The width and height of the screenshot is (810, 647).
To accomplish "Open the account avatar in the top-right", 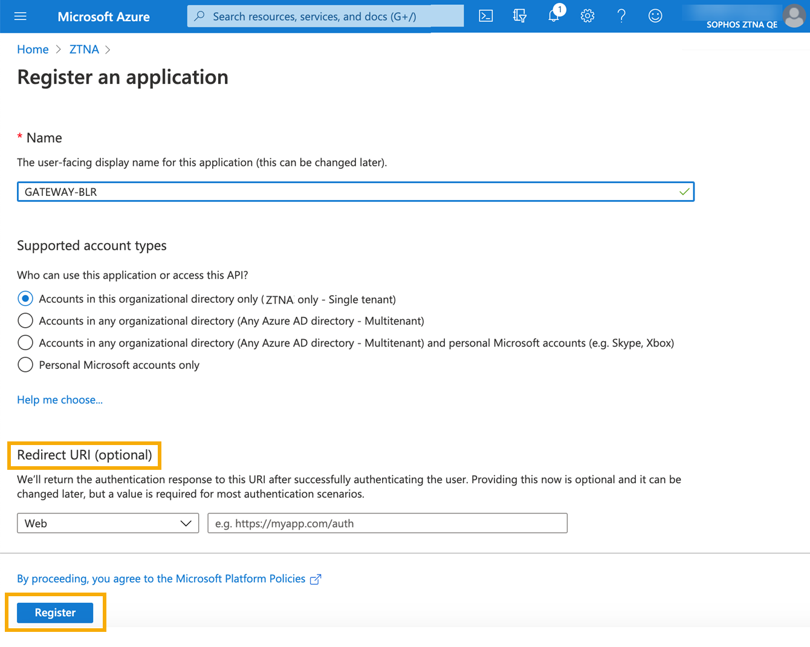I will pyautogui.click(x=794, y=16).
